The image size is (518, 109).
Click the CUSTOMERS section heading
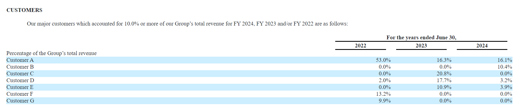click(24, 10)
